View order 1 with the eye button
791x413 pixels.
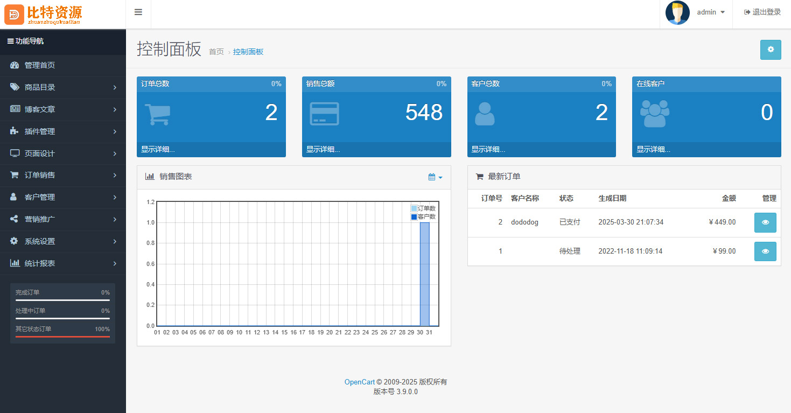765,251
